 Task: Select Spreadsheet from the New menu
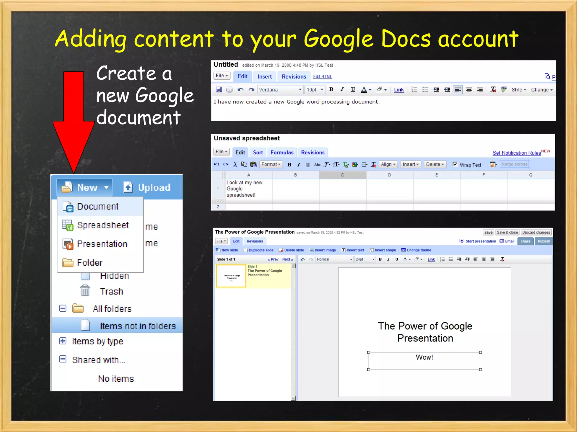100,225
